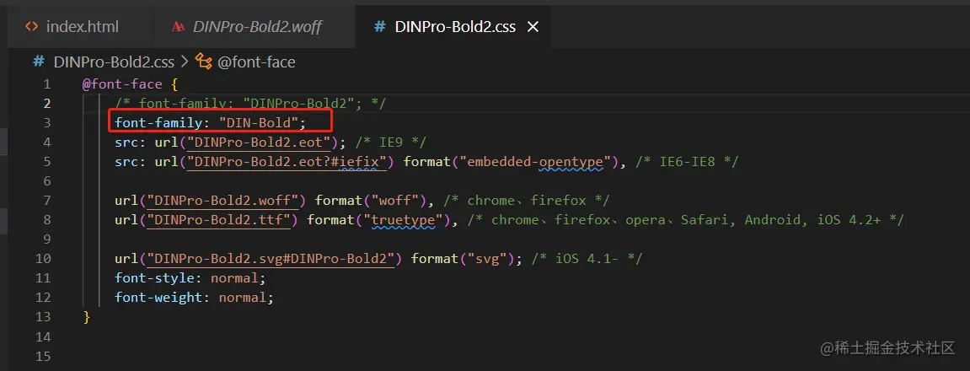Select the DINPro-Bold2.css tab
The height and width of the screenshot is (371, 970).
455,27
